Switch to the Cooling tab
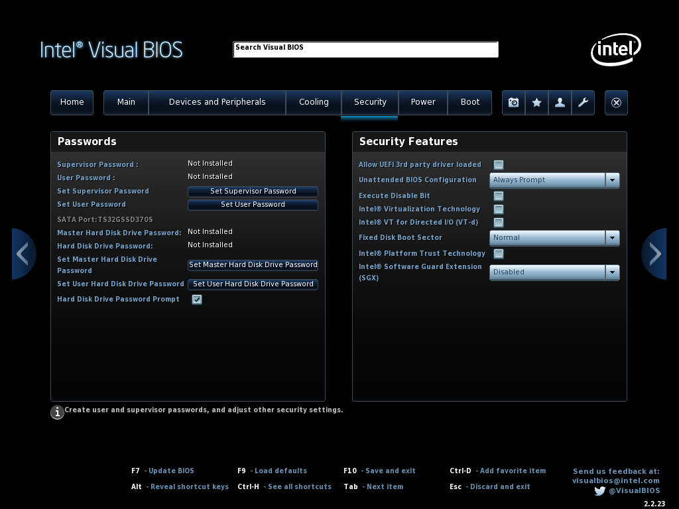The height and width of the screenshot is (509, 679). [314, 103]
